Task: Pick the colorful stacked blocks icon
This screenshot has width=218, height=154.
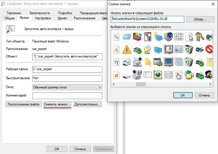Action: click(137, 37)
